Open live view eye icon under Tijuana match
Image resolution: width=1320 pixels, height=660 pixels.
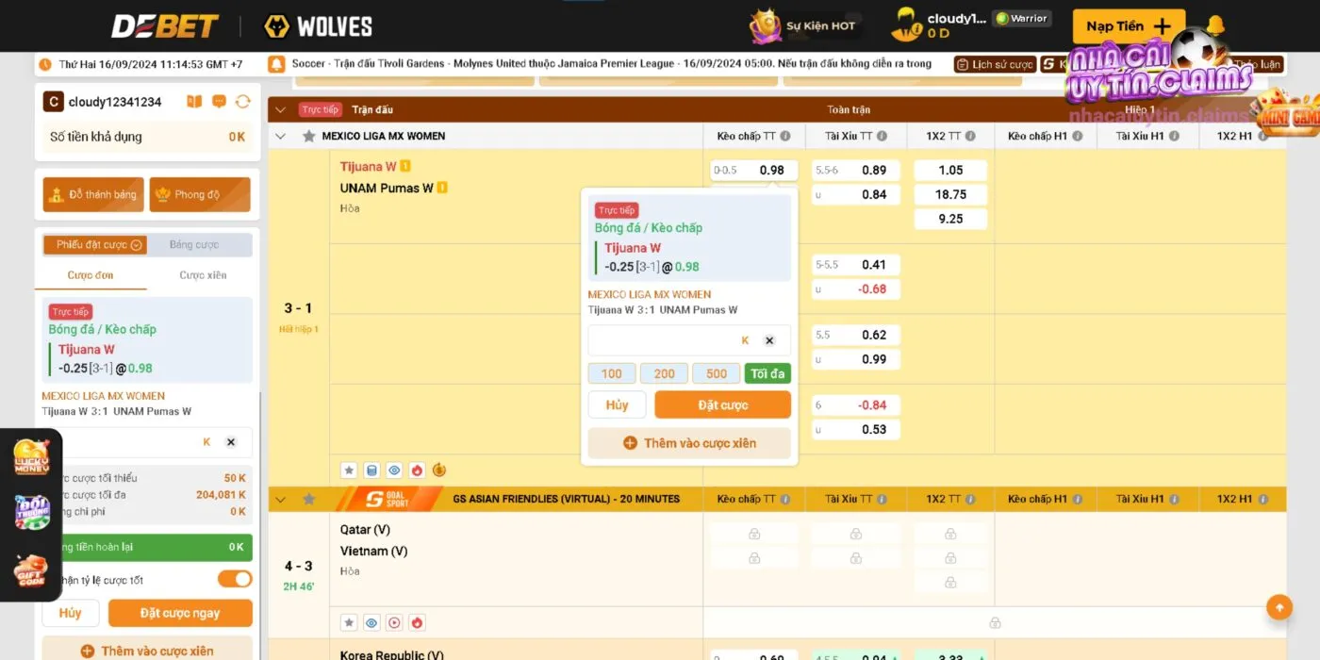(x=393, y=469)
